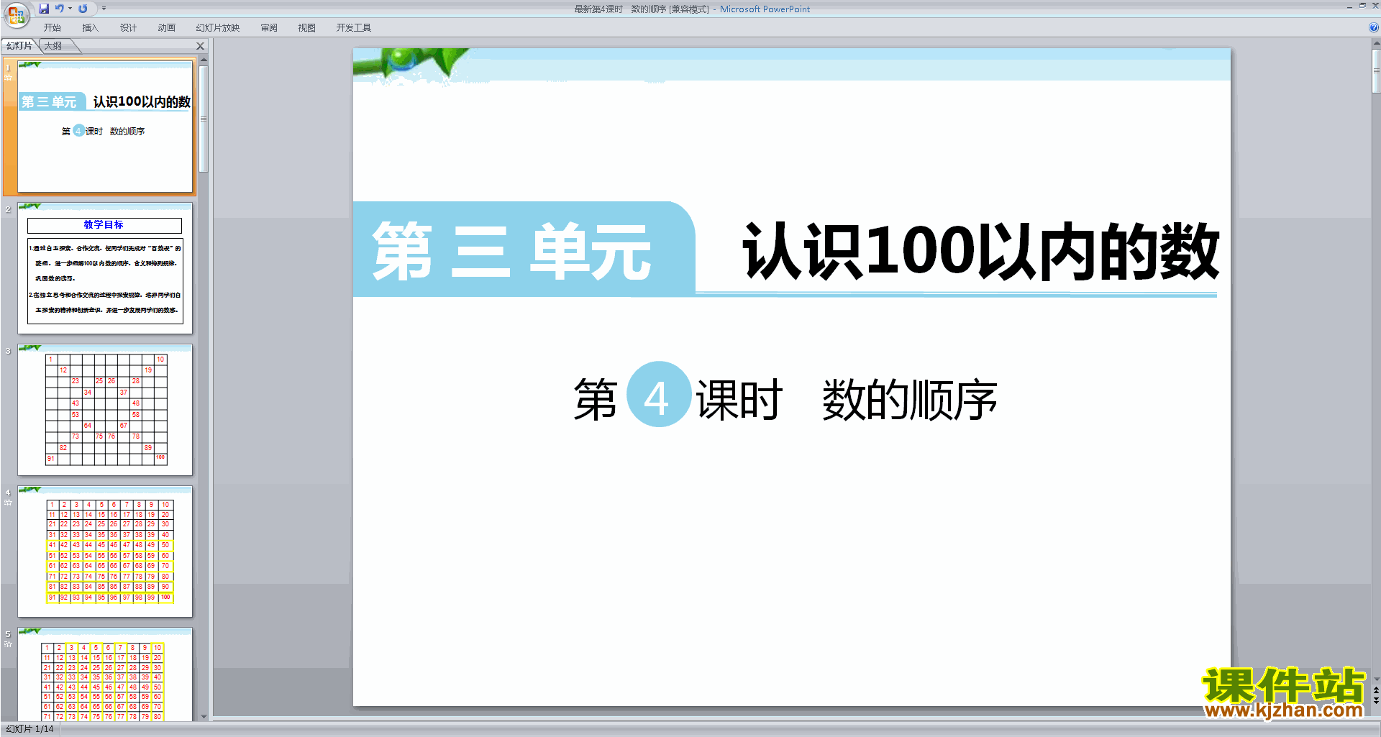Click main editing area scrollbar thumb
The image size is (1381, 737).
1376,70
